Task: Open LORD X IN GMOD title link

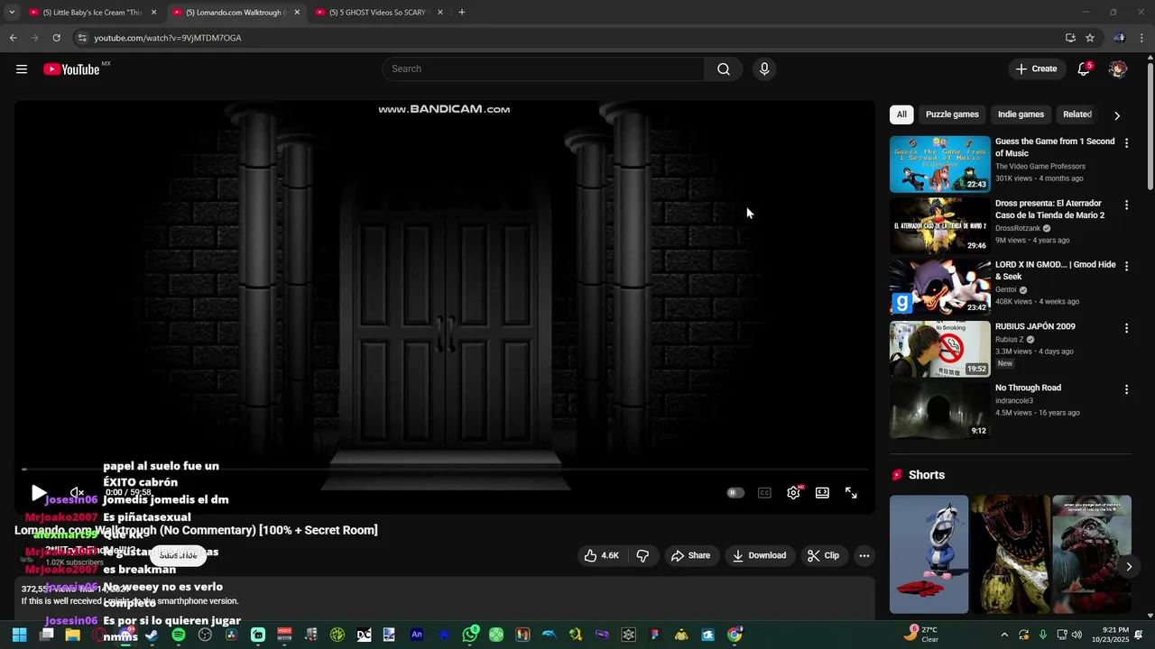Action: [1056, 270]
